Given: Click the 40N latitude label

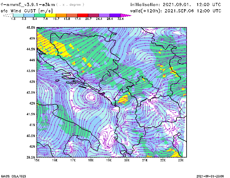Looking at the screenshot, I should [x=32, y=147].
